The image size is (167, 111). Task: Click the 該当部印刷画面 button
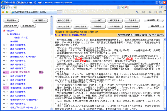132,26
